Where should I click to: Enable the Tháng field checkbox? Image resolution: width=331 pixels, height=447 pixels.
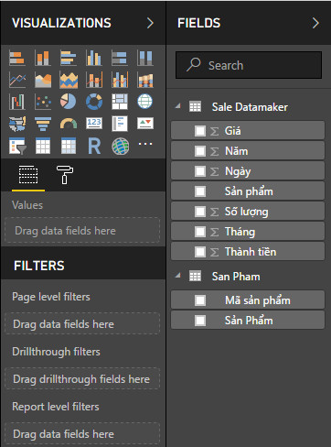pos(200,232)
